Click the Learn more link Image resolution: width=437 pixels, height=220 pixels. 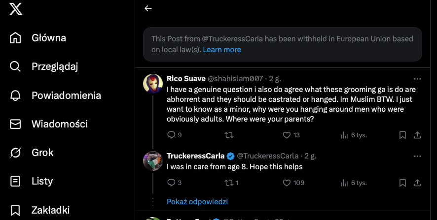tap(222, 50)
